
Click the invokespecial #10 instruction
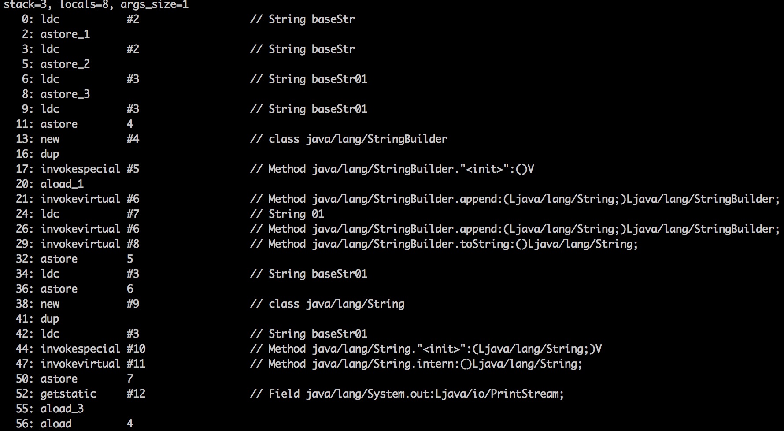pyautogui.click(x=93, y=349)
